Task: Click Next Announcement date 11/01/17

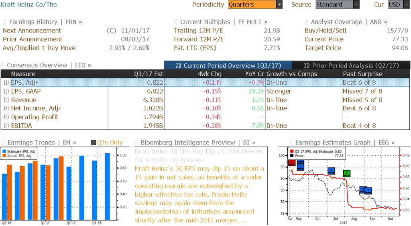Action: click(x=135, y=31)
